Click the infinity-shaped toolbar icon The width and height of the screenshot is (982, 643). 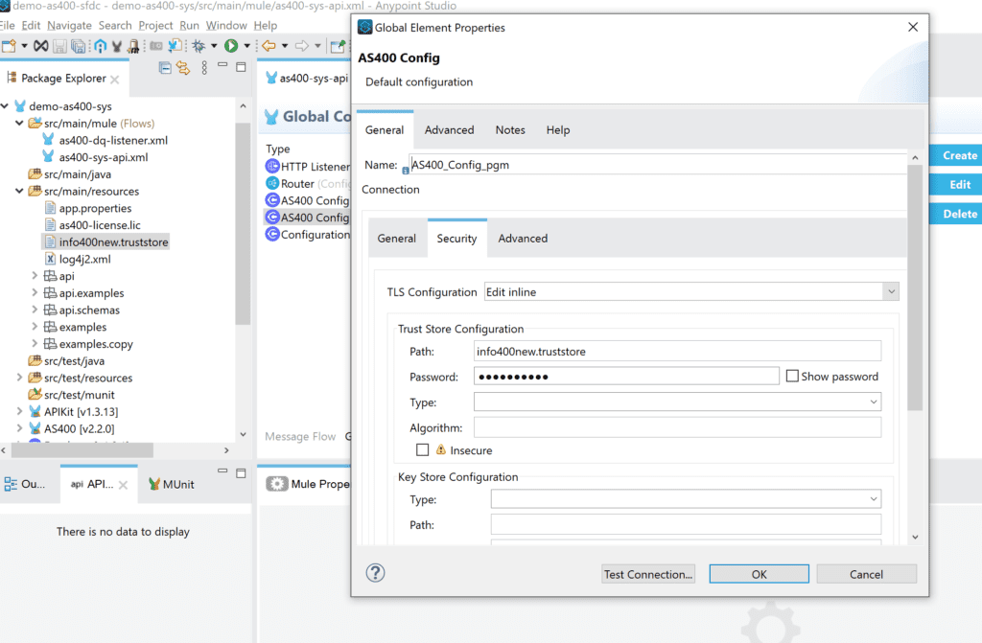click(x=40, y=46)
